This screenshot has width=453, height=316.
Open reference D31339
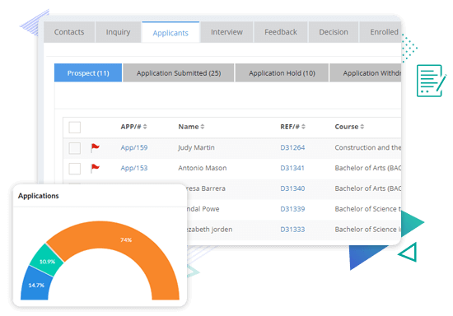pyautogui.click(x=292, y=209)
